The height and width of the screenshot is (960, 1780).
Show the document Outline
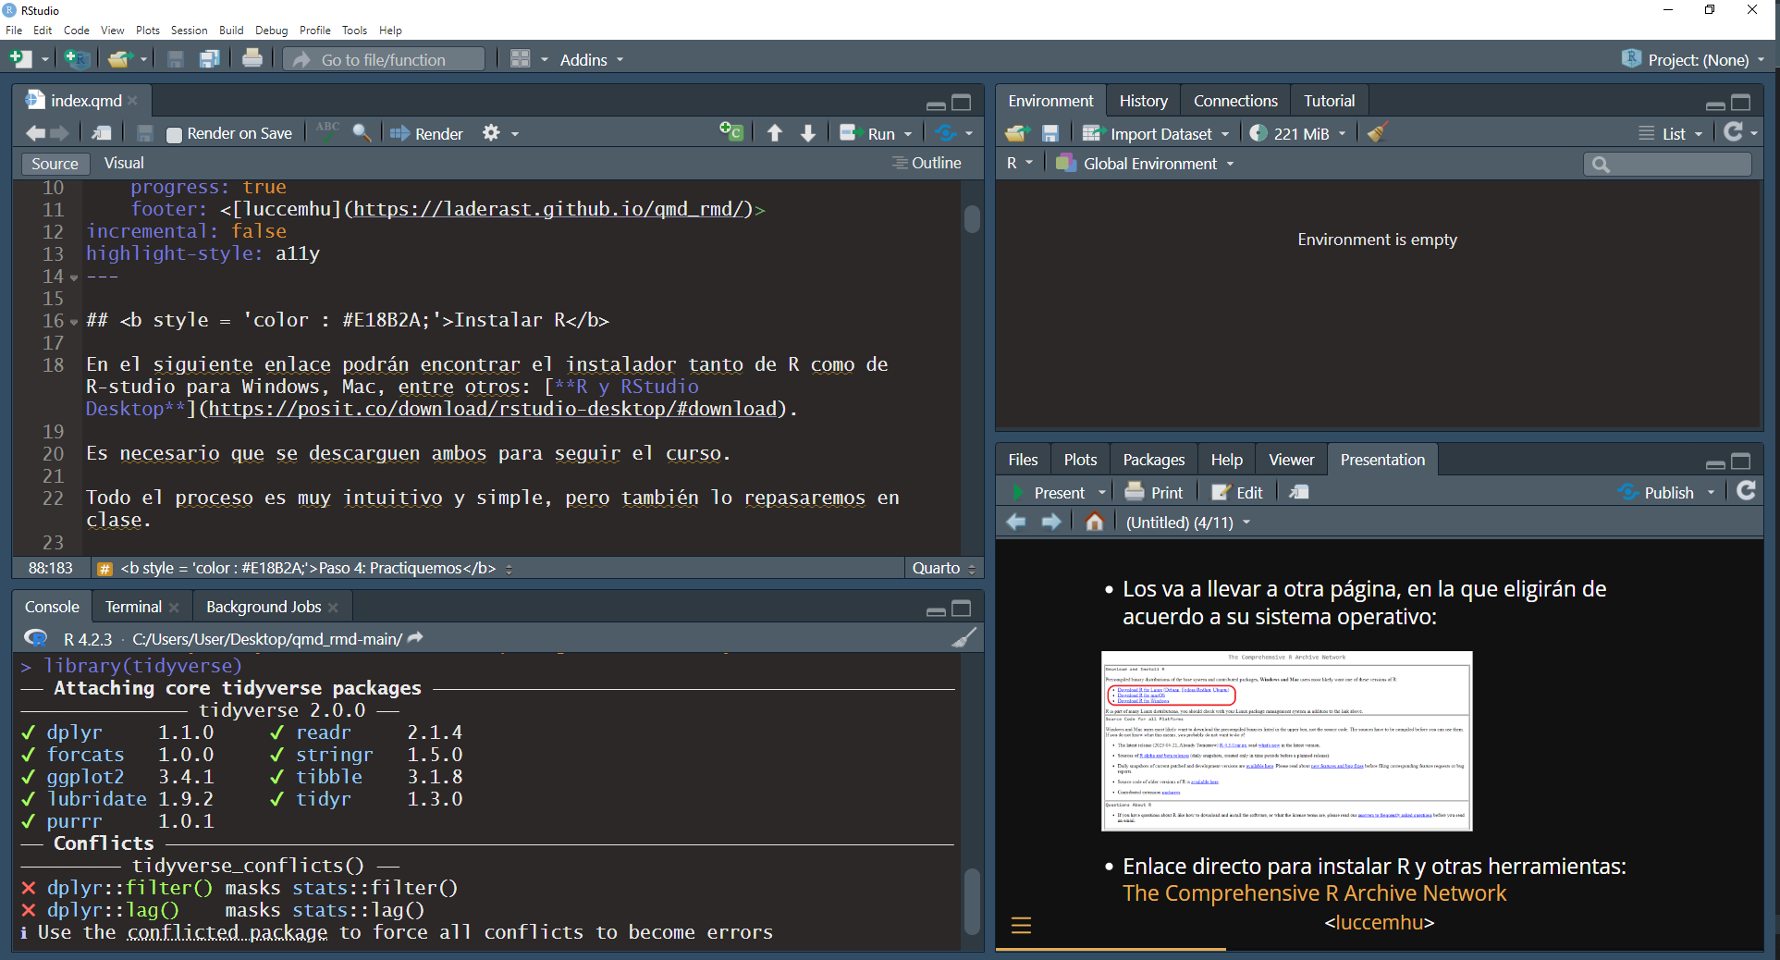click(x=927, y=163)
